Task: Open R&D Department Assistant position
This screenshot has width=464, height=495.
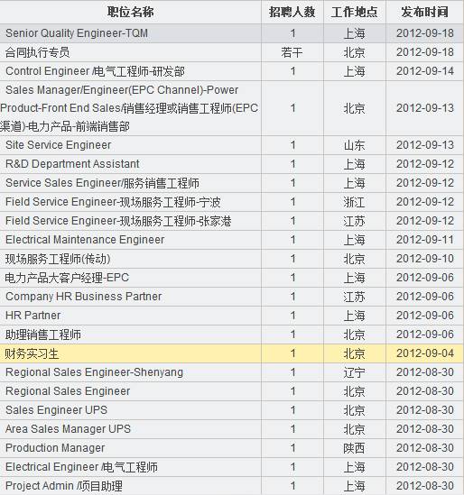Action: tap(72, 164)
